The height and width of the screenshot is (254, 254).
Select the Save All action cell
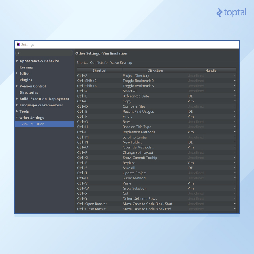click(x=154, y=168)
